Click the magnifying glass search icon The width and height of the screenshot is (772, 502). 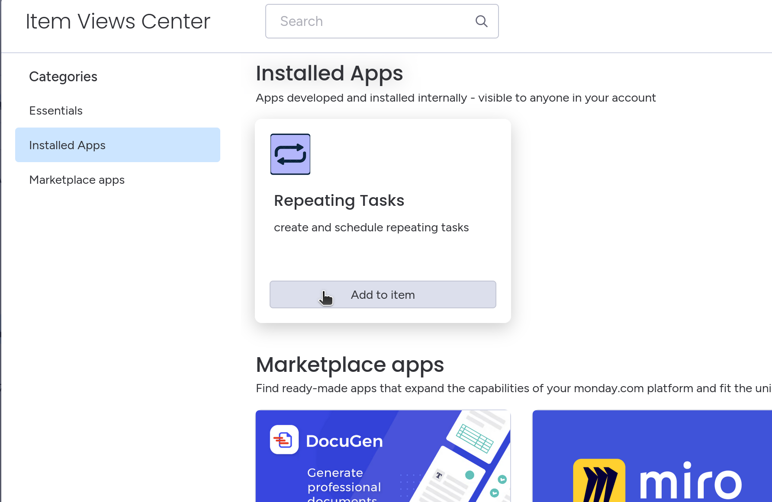coord(481,21)
